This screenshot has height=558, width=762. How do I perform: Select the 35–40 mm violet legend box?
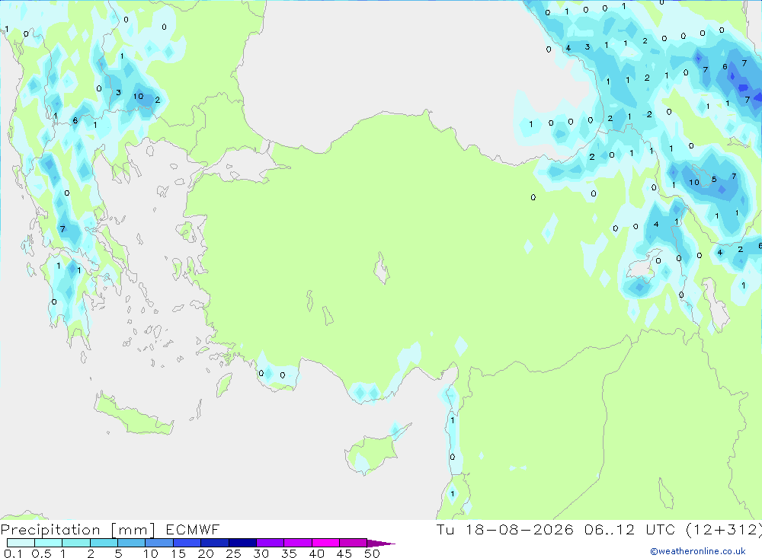pyautogui.click(x=298, y=543)
